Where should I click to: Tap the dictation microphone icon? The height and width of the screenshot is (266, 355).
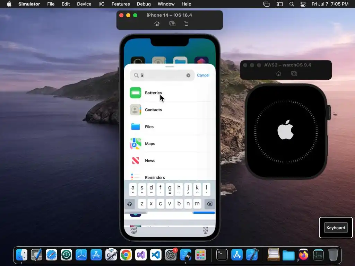coord(206,230)
